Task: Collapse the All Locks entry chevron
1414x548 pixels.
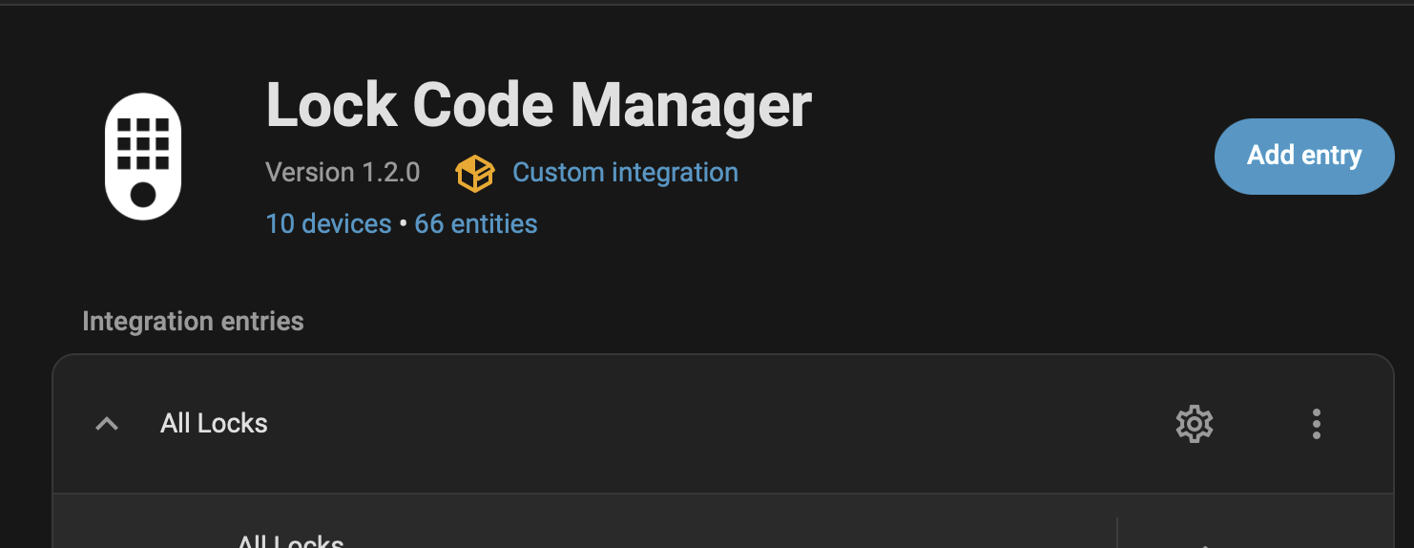Action: (x=107, y=423)
